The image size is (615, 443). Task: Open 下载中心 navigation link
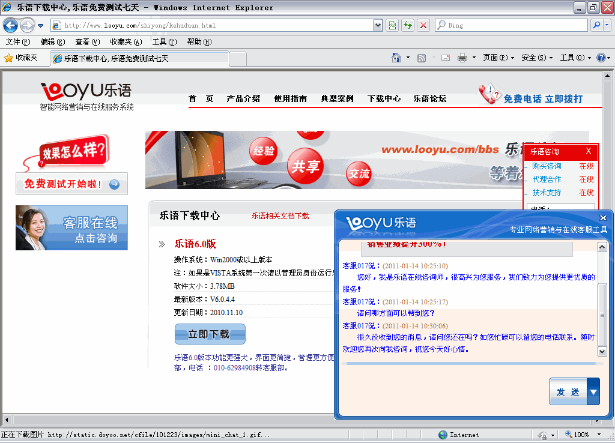pos(384,99)
